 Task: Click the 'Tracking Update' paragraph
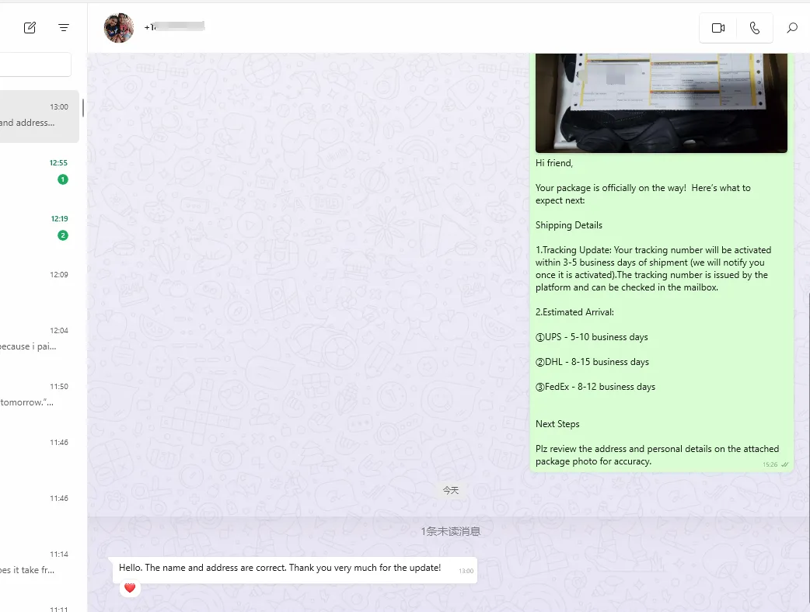654,268
